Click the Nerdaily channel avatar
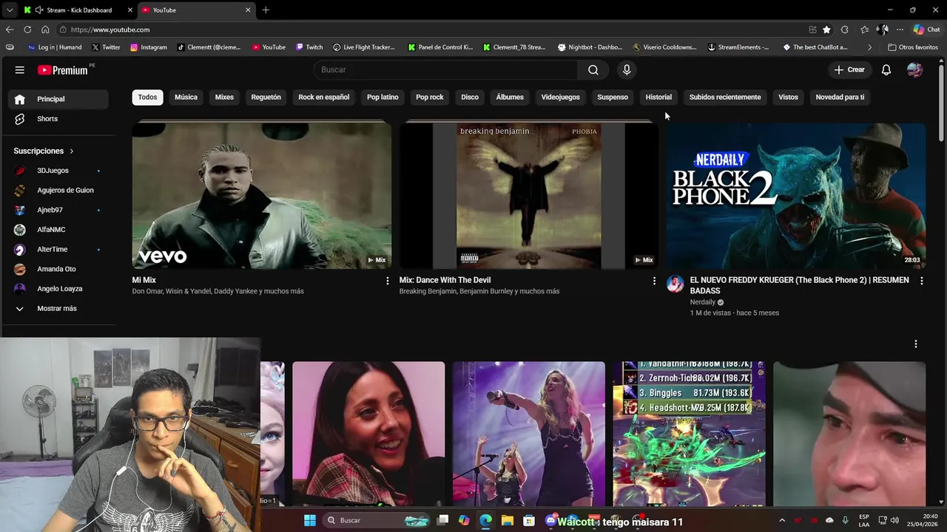947x532 pixels. (675, 284)
